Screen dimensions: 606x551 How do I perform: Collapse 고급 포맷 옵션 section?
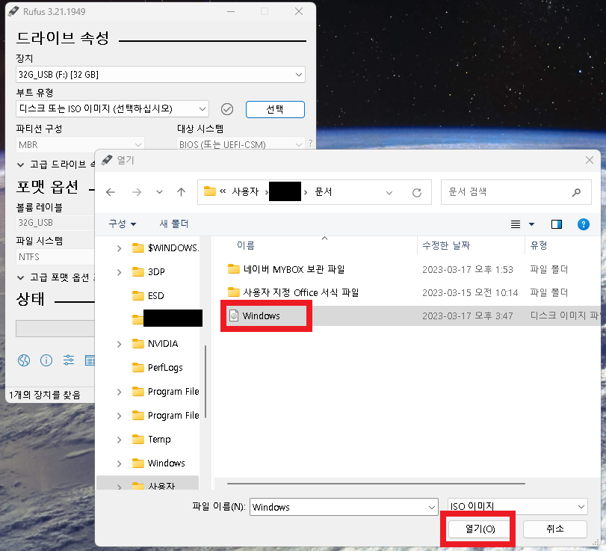pos(20,277)
